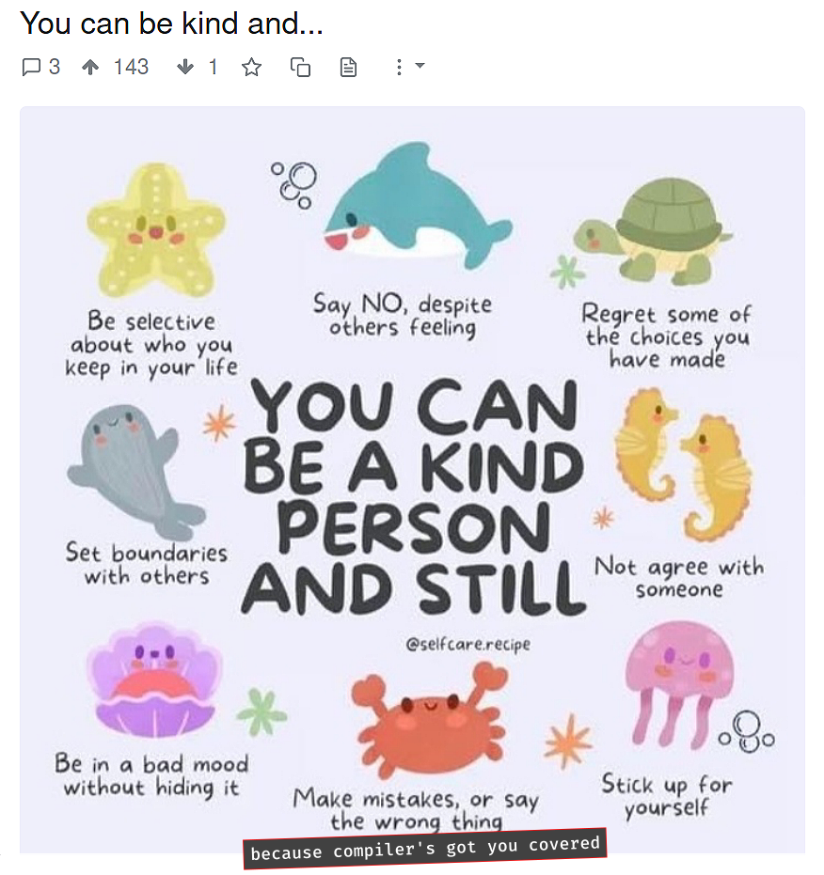Click the downvote count 1

point(213,67)
